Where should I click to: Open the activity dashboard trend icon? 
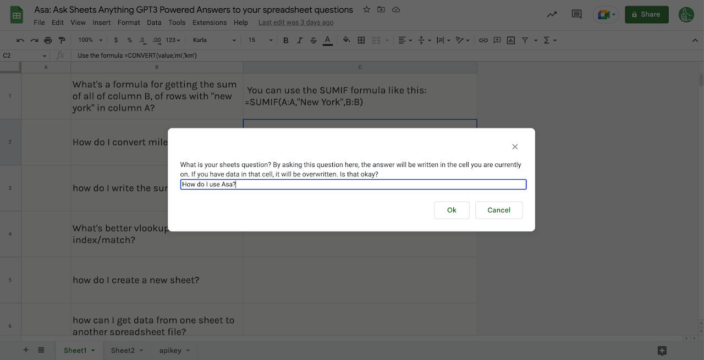point(552,15)
